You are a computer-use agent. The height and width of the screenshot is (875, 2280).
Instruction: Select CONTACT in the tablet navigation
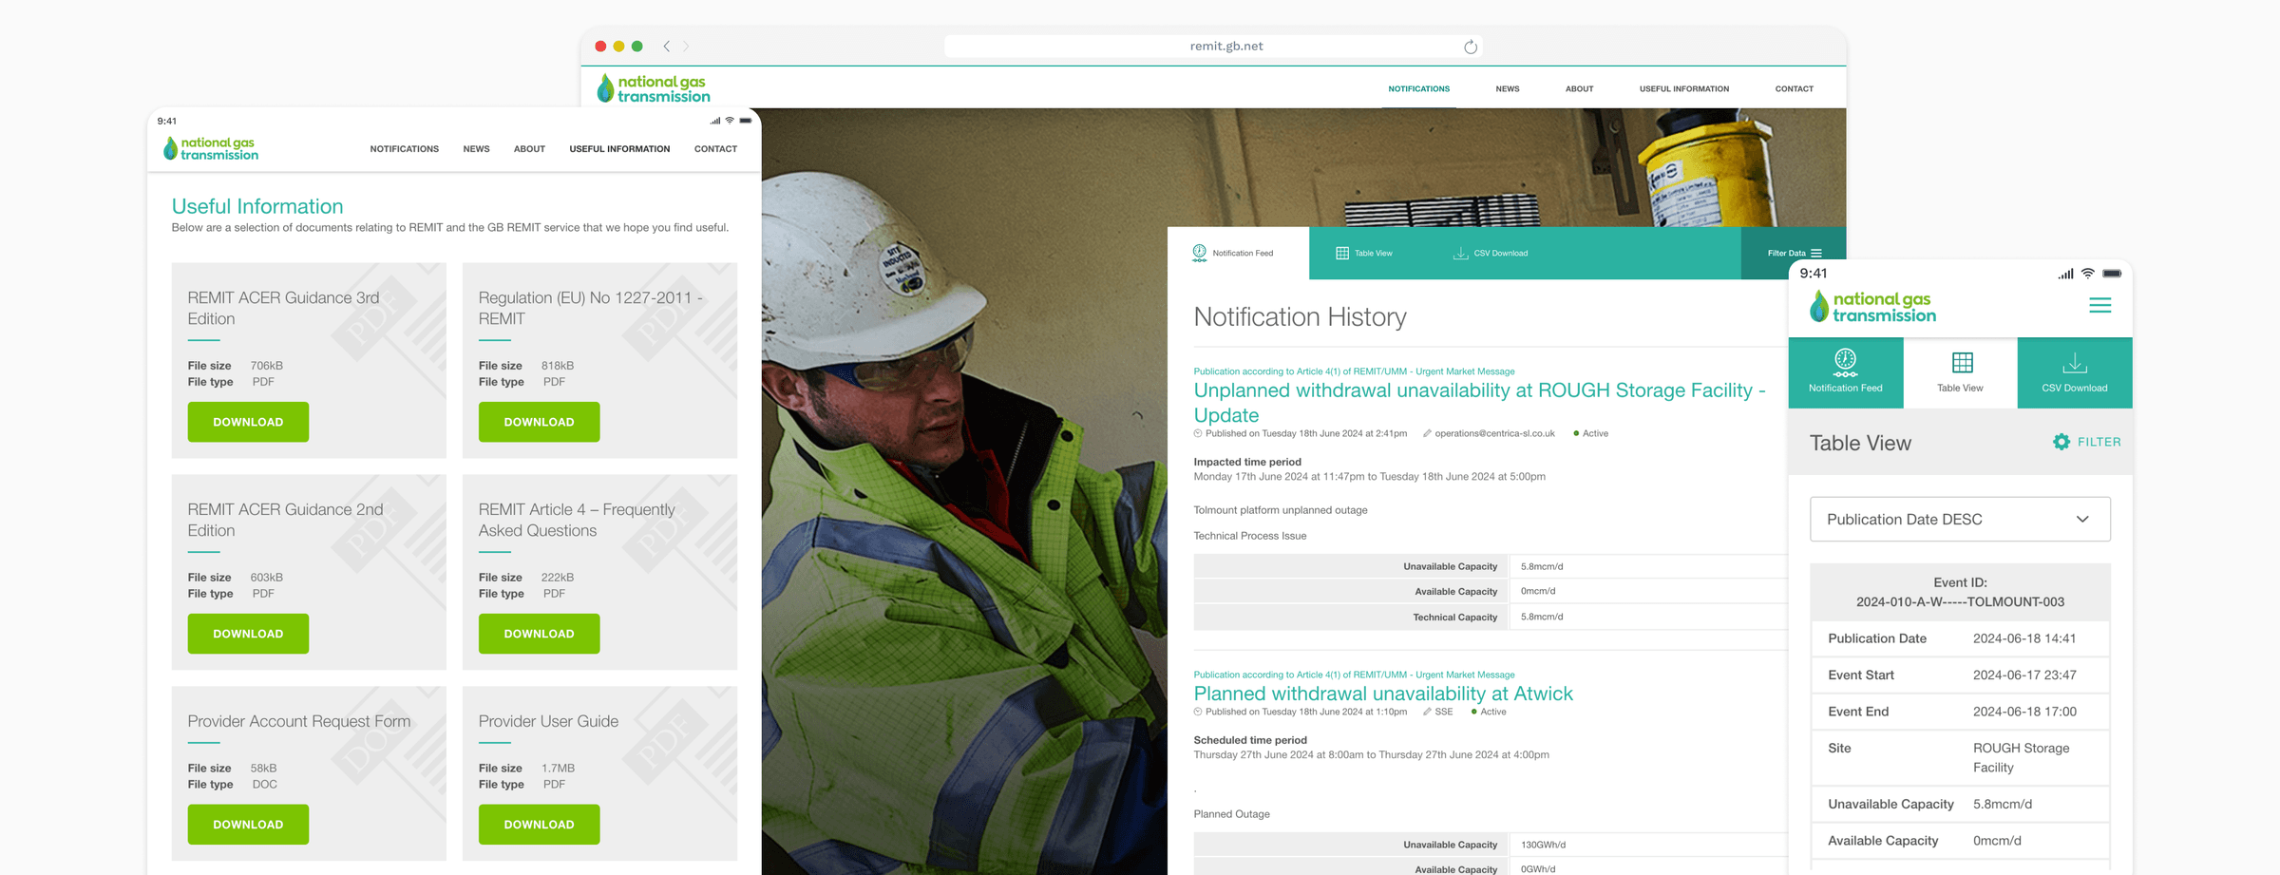(x=715, y=148)
